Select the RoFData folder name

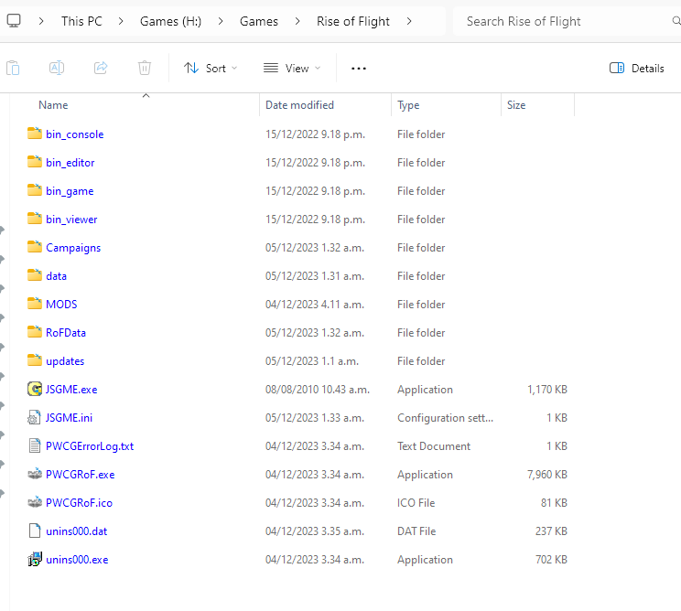66,333
